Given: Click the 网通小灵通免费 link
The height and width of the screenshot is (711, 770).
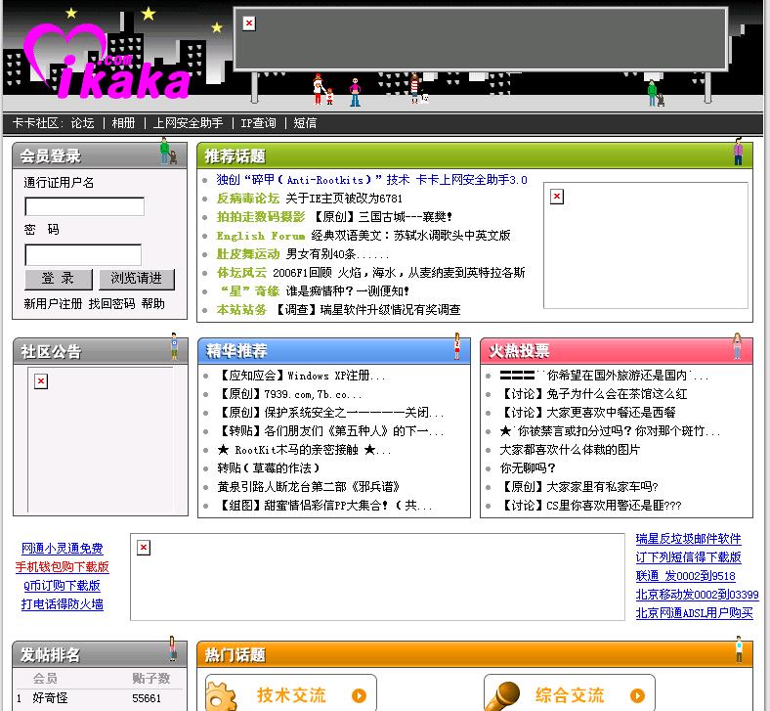Looking at the screenshot, I should (62, 549).
